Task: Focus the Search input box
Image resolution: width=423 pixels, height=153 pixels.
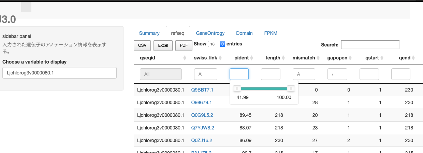Action: (370, 45)
